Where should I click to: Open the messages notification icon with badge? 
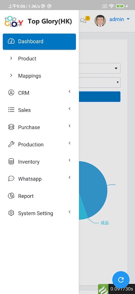[x=85, y=20]
